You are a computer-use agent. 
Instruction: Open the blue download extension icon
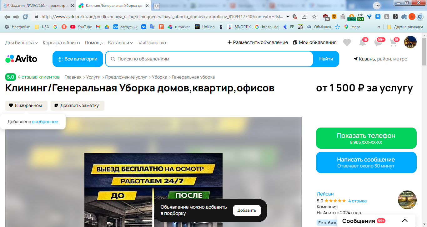[x=378, y=17]
